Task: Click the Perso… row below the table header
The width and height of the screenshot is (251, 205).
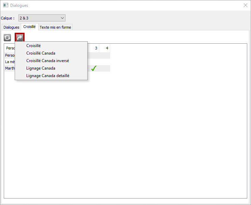Action: pos(10,55)
